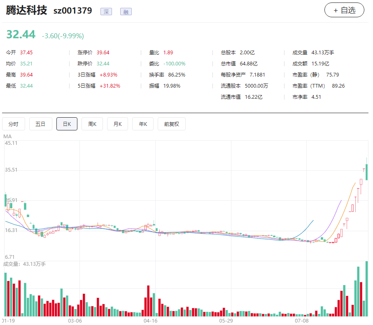The width and height of the screenshot is (373, 325).
Task: Click the 最高 value 39.64
Action: point(26,74)
